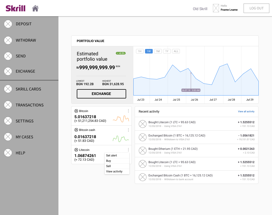Image resolution: width=272 pixels, height=215 pixels.
Task: Select Set alert from Litecoin menu
Action: pyautogui.click(x=117, y=155)
